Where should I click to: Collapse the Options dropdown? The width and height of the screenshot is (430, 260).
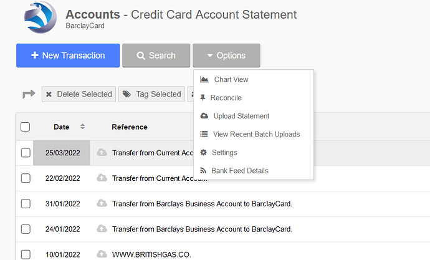click(x=226, y=55)
